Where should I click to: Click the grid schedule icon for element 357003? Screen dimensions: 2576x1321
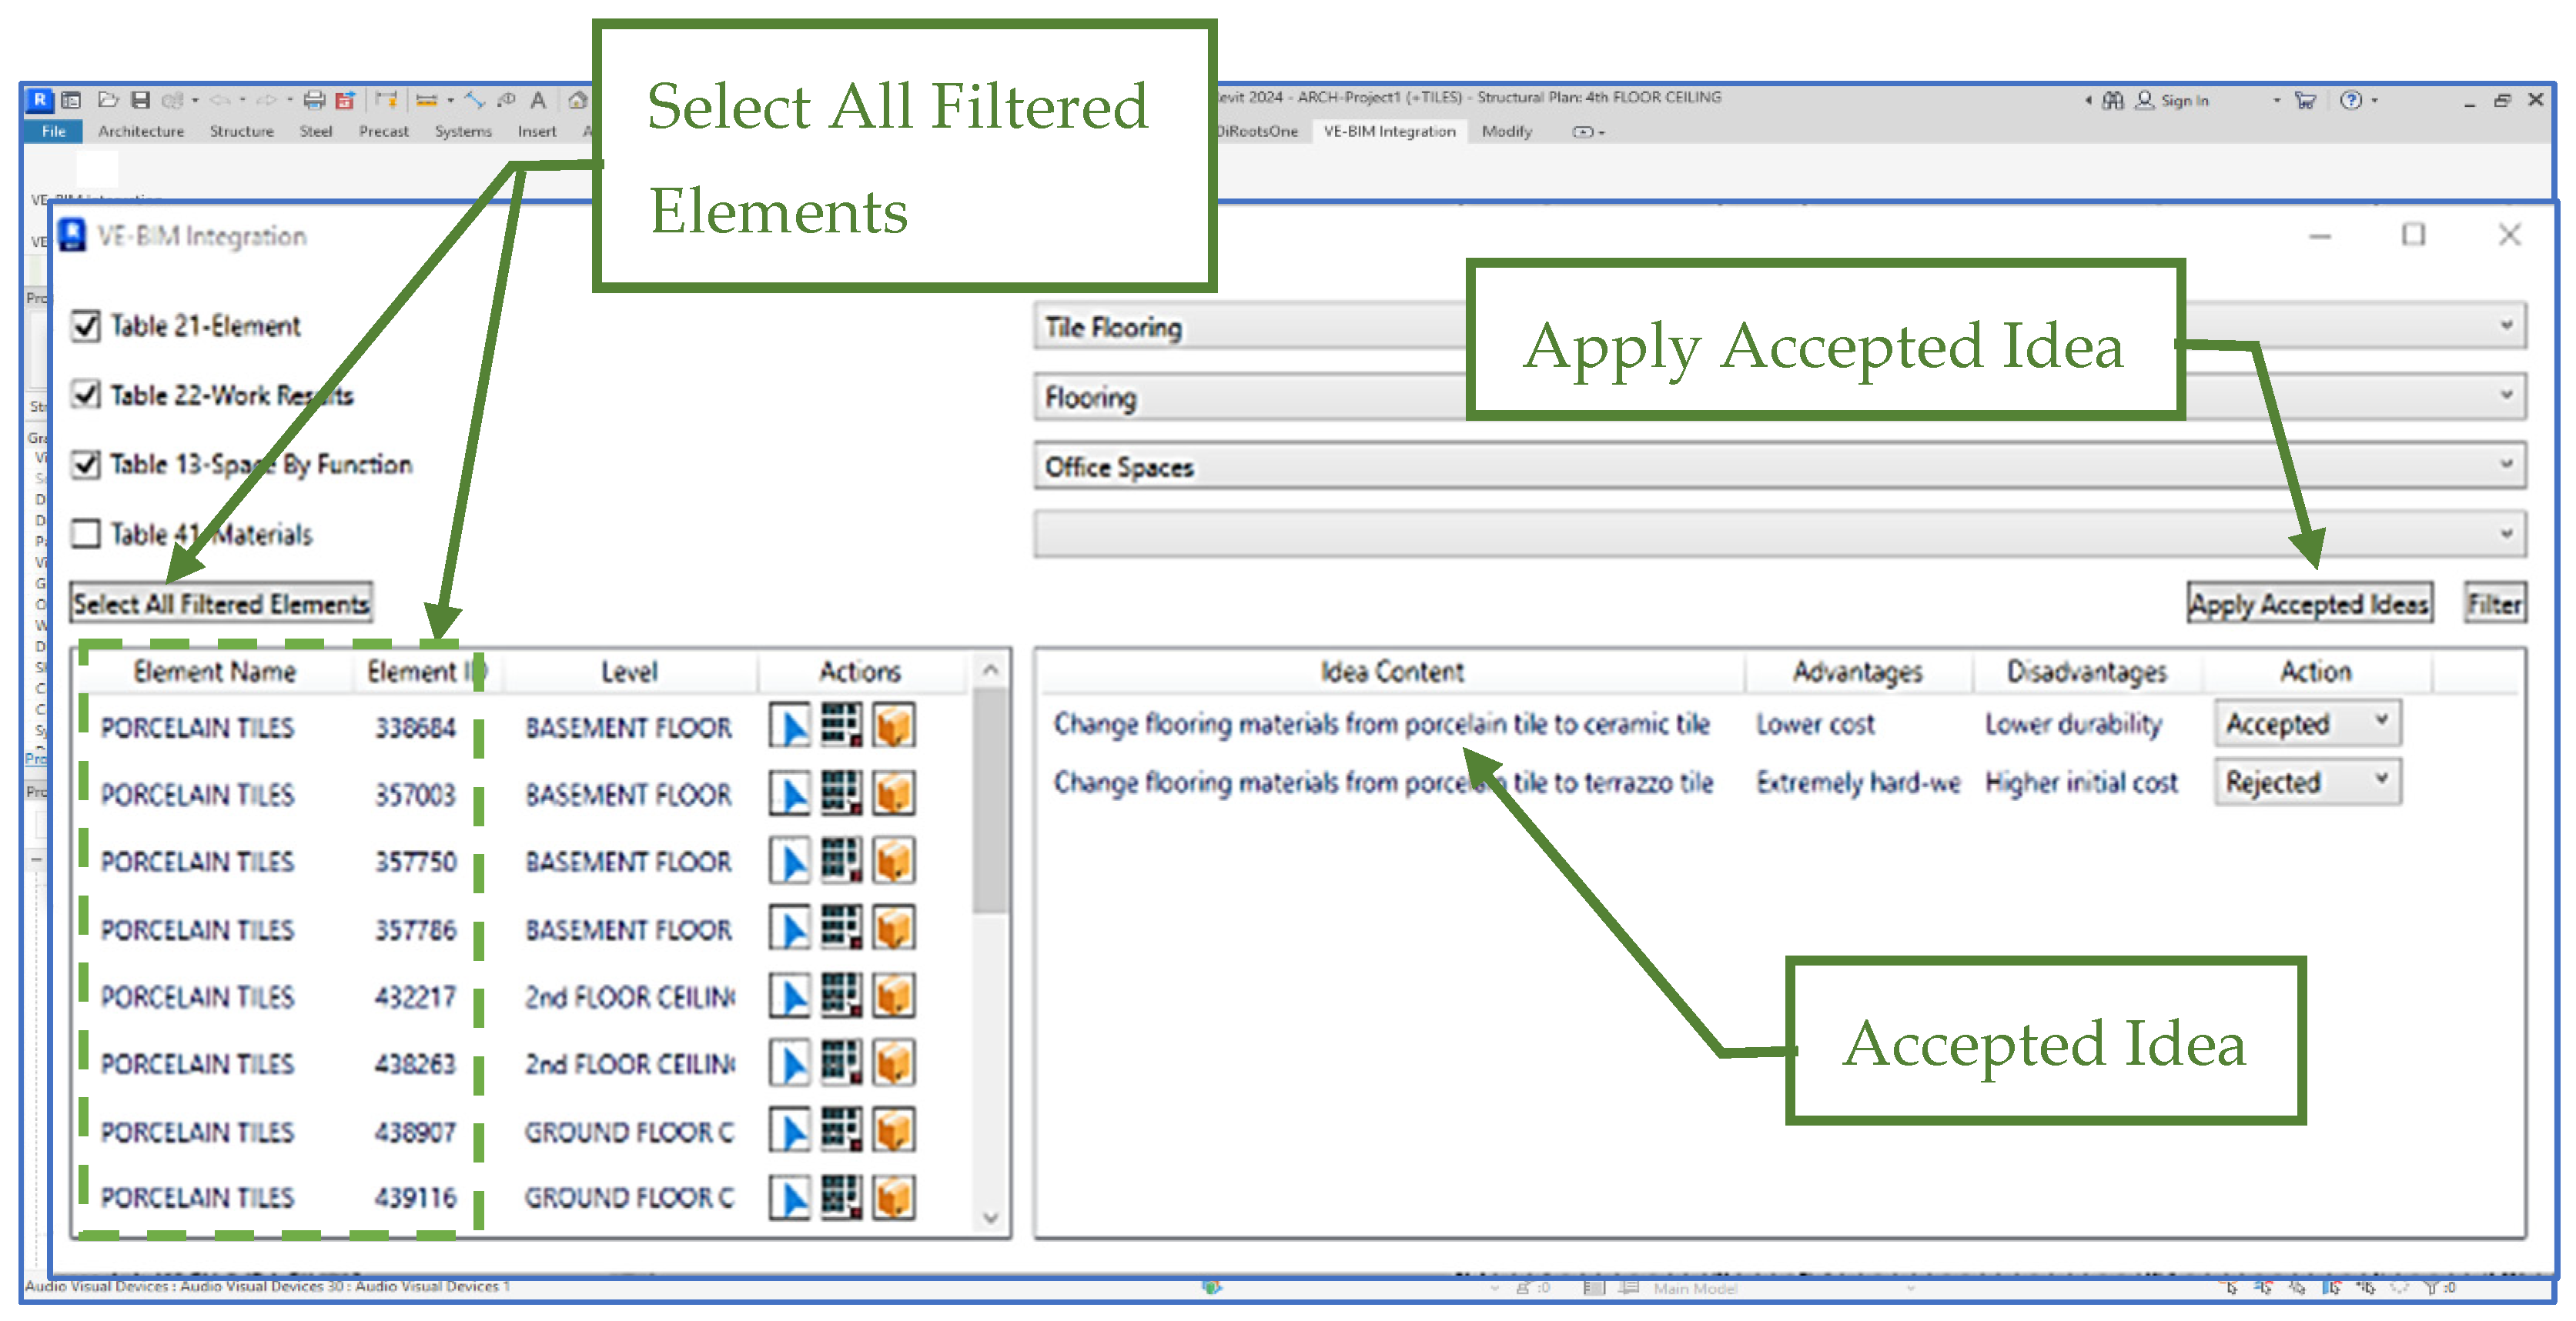[841, 793]
